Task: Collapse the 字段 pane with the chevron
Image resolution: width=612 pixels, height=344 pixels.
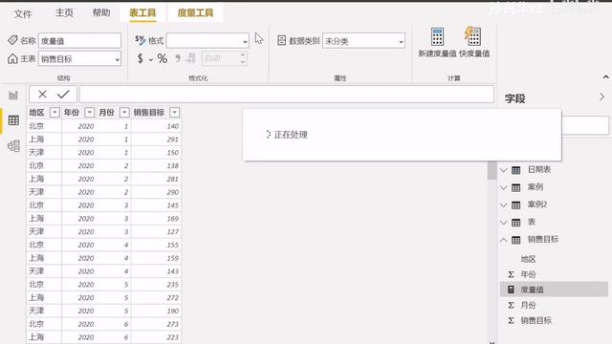Action: coord(601,97)
